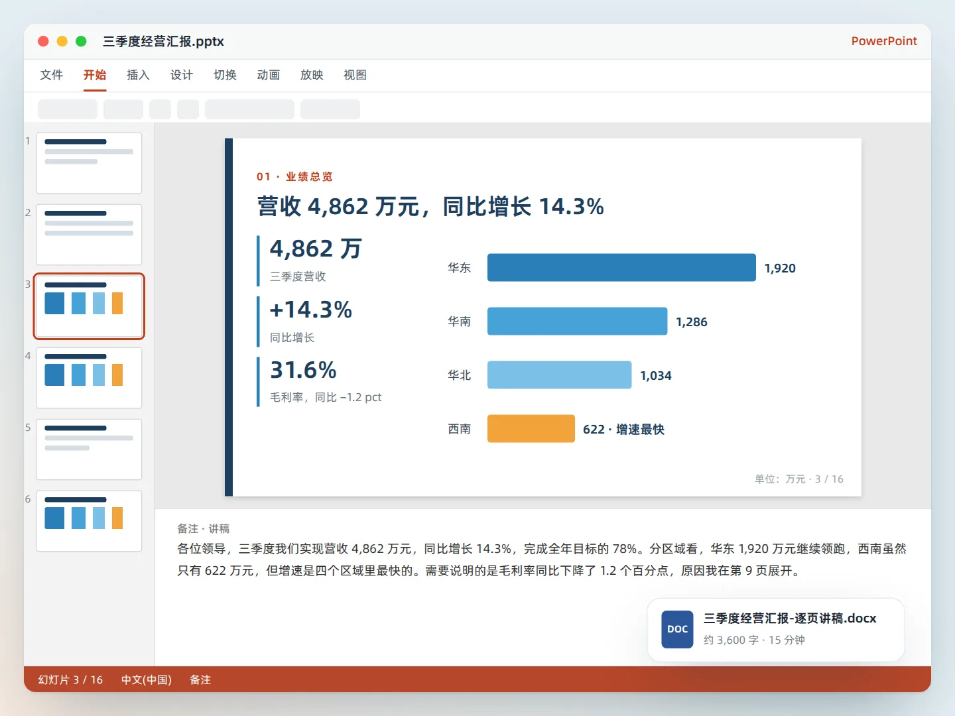Click the 01 · 业绩总览 section label
955x716 pixels.
tap(294, 176)
